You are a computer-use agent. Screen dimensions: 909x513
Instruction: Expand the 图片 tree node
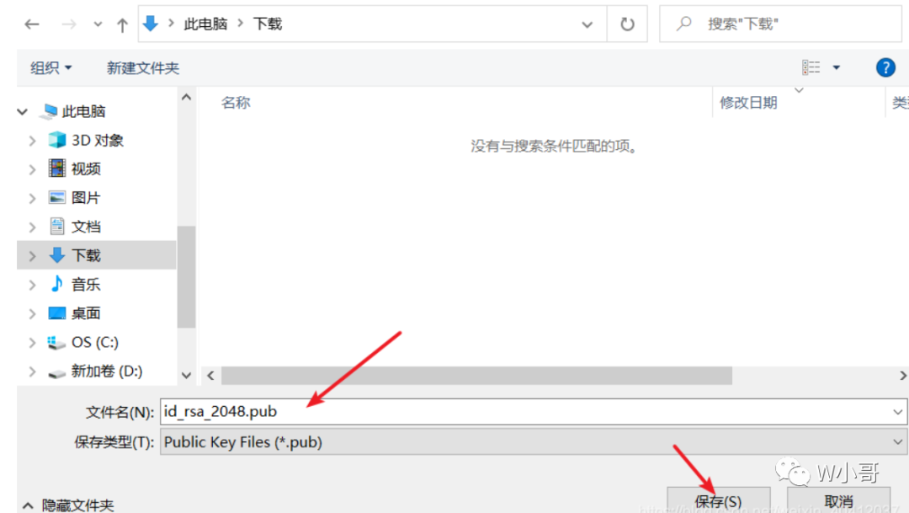tap(33, 198)
